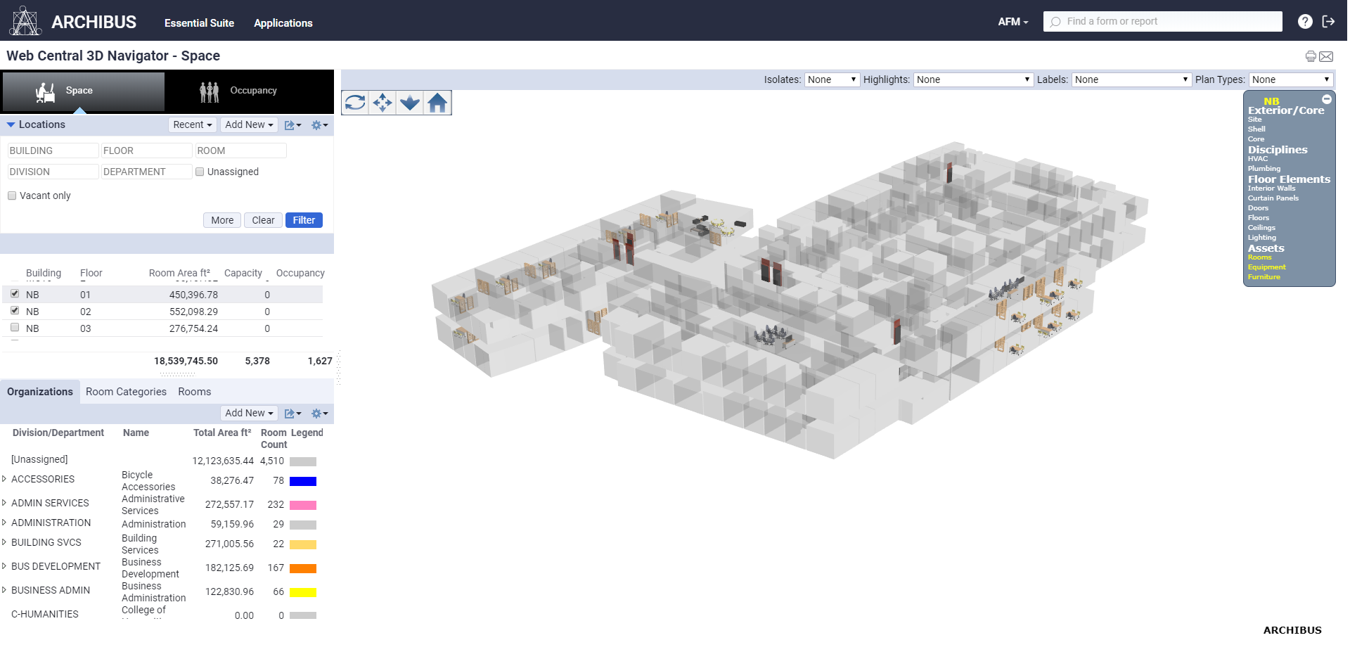1350x659 pixels.
Task: Select the pan/move arrows tool
Action: (382, 103)
